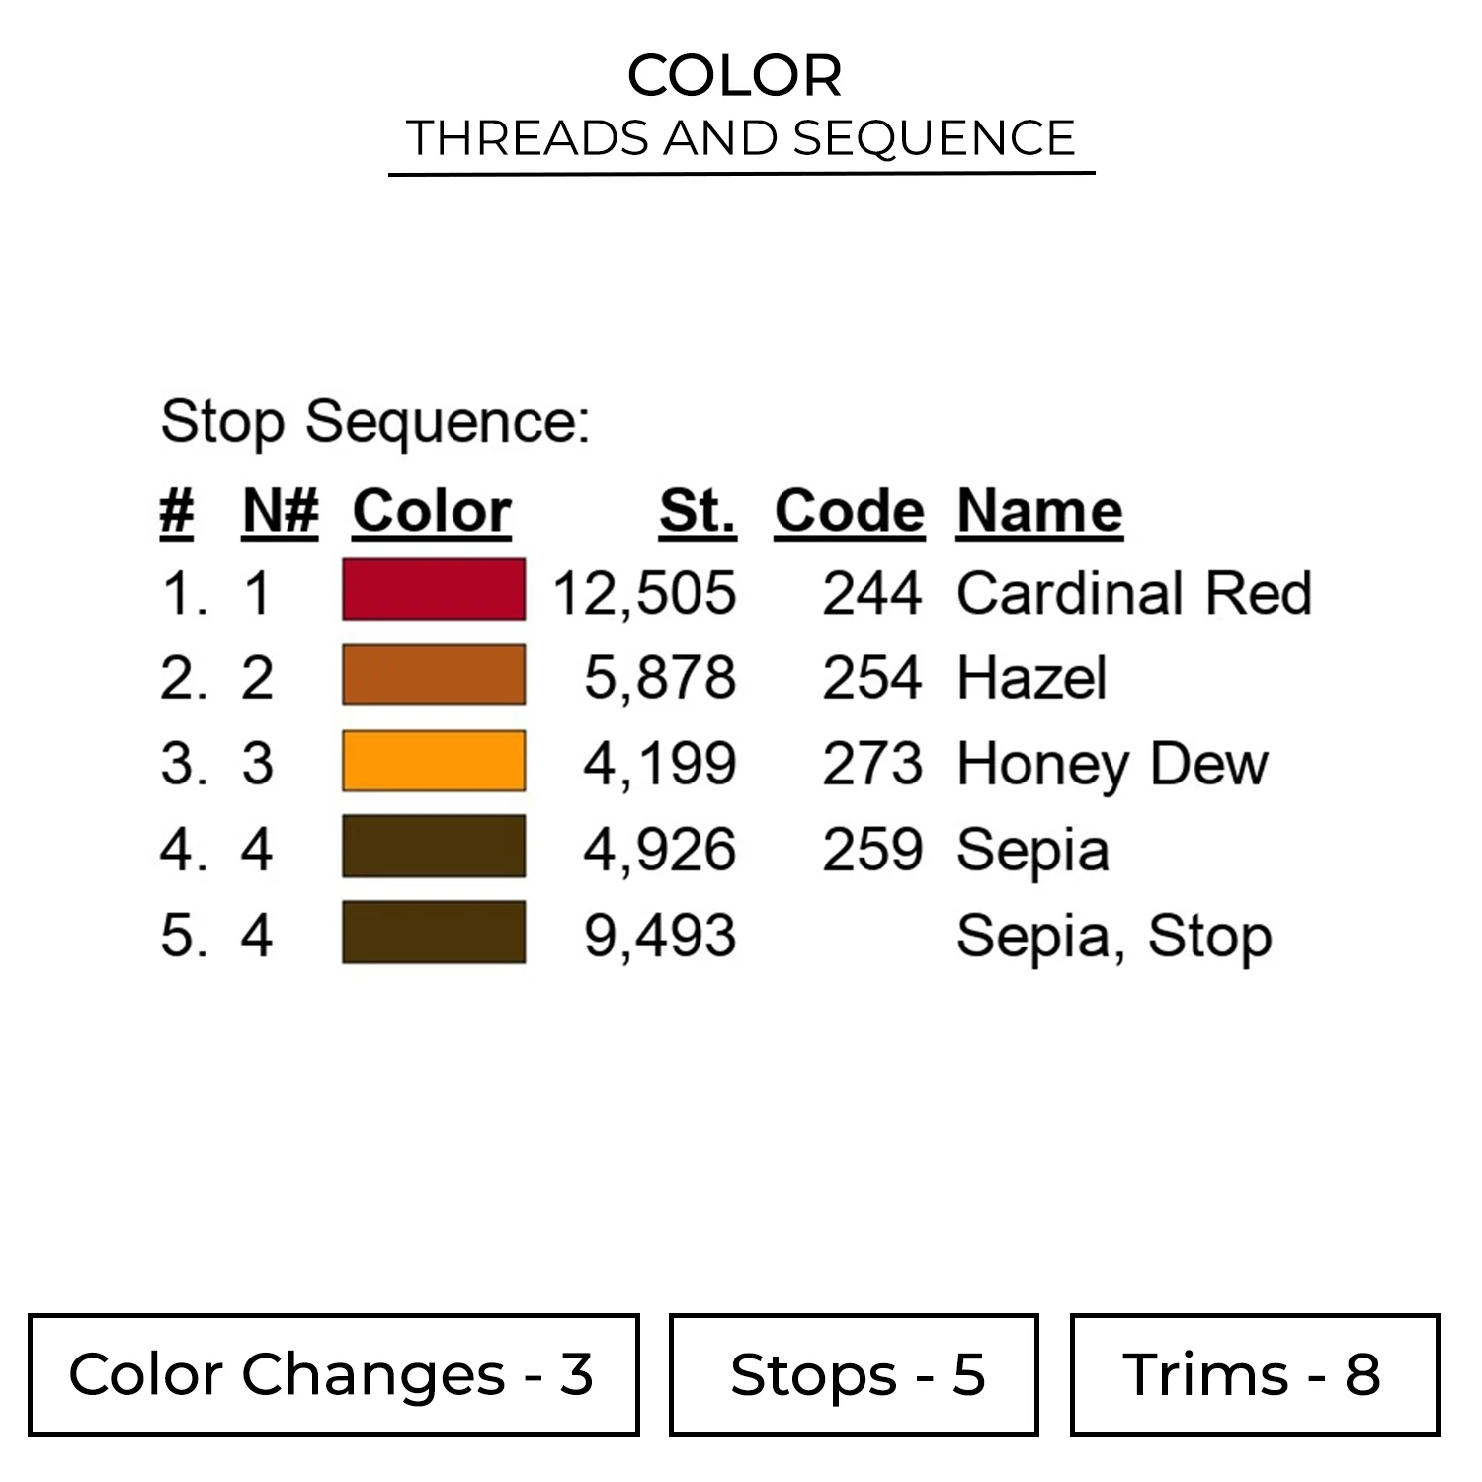Select the Honey Dew thread name
The width and height of the screenshot is (1482, 1482).
point(1111,765)
